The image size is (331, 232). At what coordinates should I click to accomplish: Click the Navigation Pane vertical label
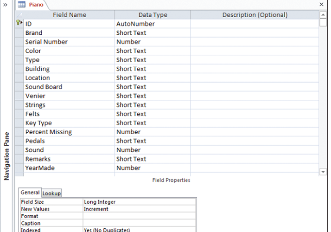point(6,156)
